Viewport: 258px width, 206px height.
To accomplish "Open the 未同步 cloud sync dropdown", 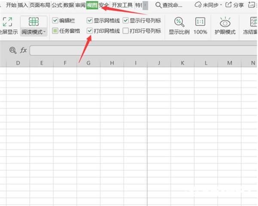I will click(x=208, y=5).
